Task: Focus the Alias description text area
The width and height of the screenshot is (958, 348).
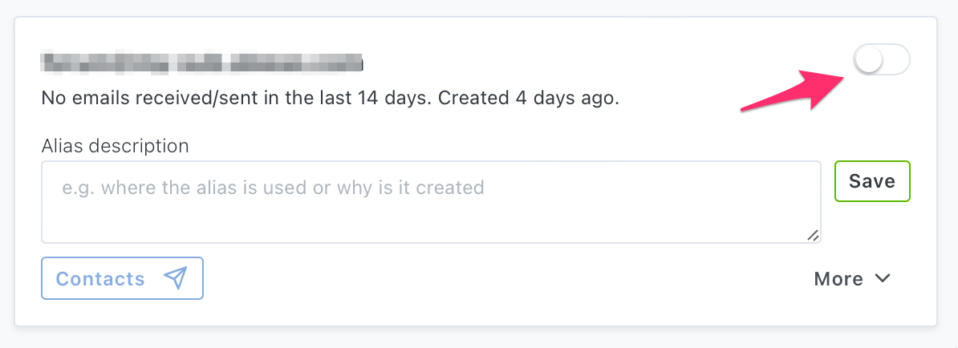Action: click(x=431, y=202)
